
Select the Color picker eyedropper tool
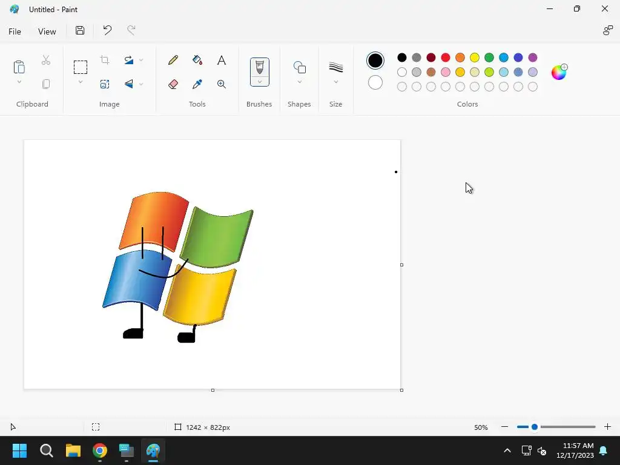(x=197, y=84)
